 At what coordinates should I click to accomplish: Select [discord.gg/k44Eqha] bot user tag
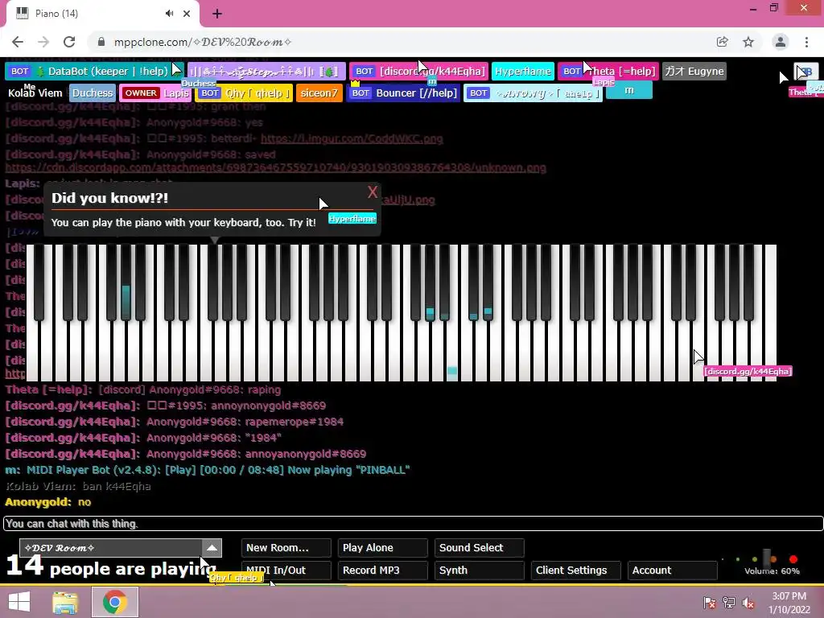pos(418,71)
